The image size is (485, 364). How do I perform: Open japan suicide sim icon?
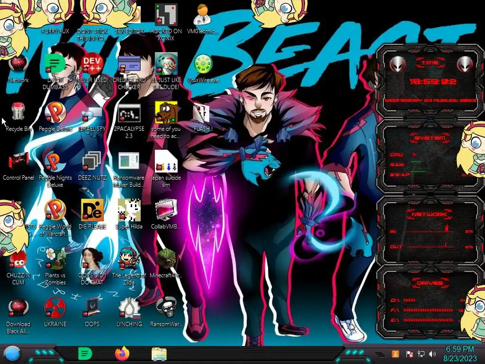click(x=166, y=170)
